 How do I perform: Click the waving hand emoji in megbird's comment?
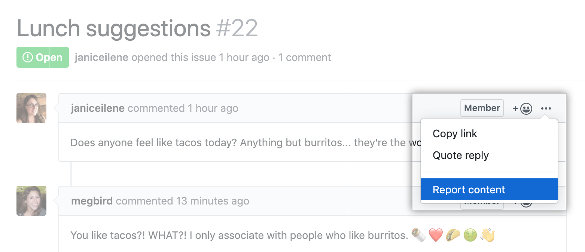coord(487,235)
